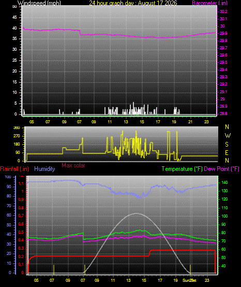The height and width of the screenshot is (287, 241).
Task: Select the 40 value on windspeed axis
Action: (14, 28)
